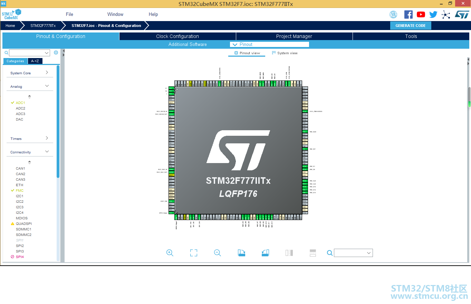Select MDIOS in the Connectivity list
The height and width of the screenshot is (304, 471).
(22, 218)
